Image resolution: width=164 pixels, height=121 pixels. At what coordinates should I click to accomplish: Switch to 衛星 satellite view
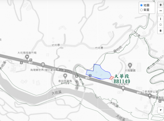coord(141,10)
